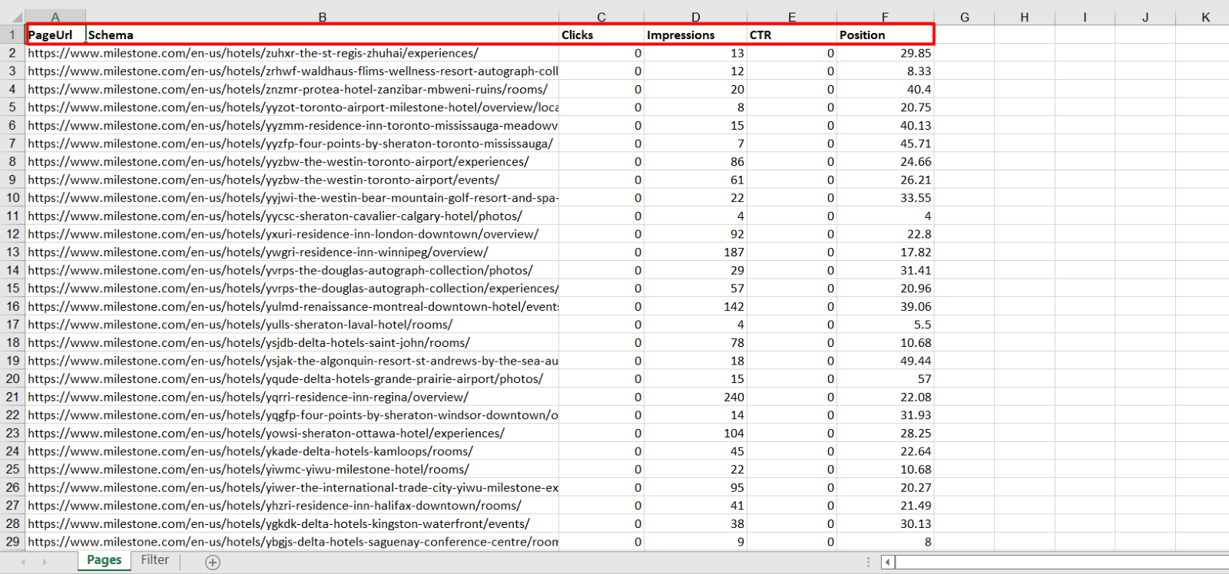Click the yowsi-sheraton-ottawa-hotel experiences URL
The width and height of the screenshot is (1229, 574).
(267, 434)
